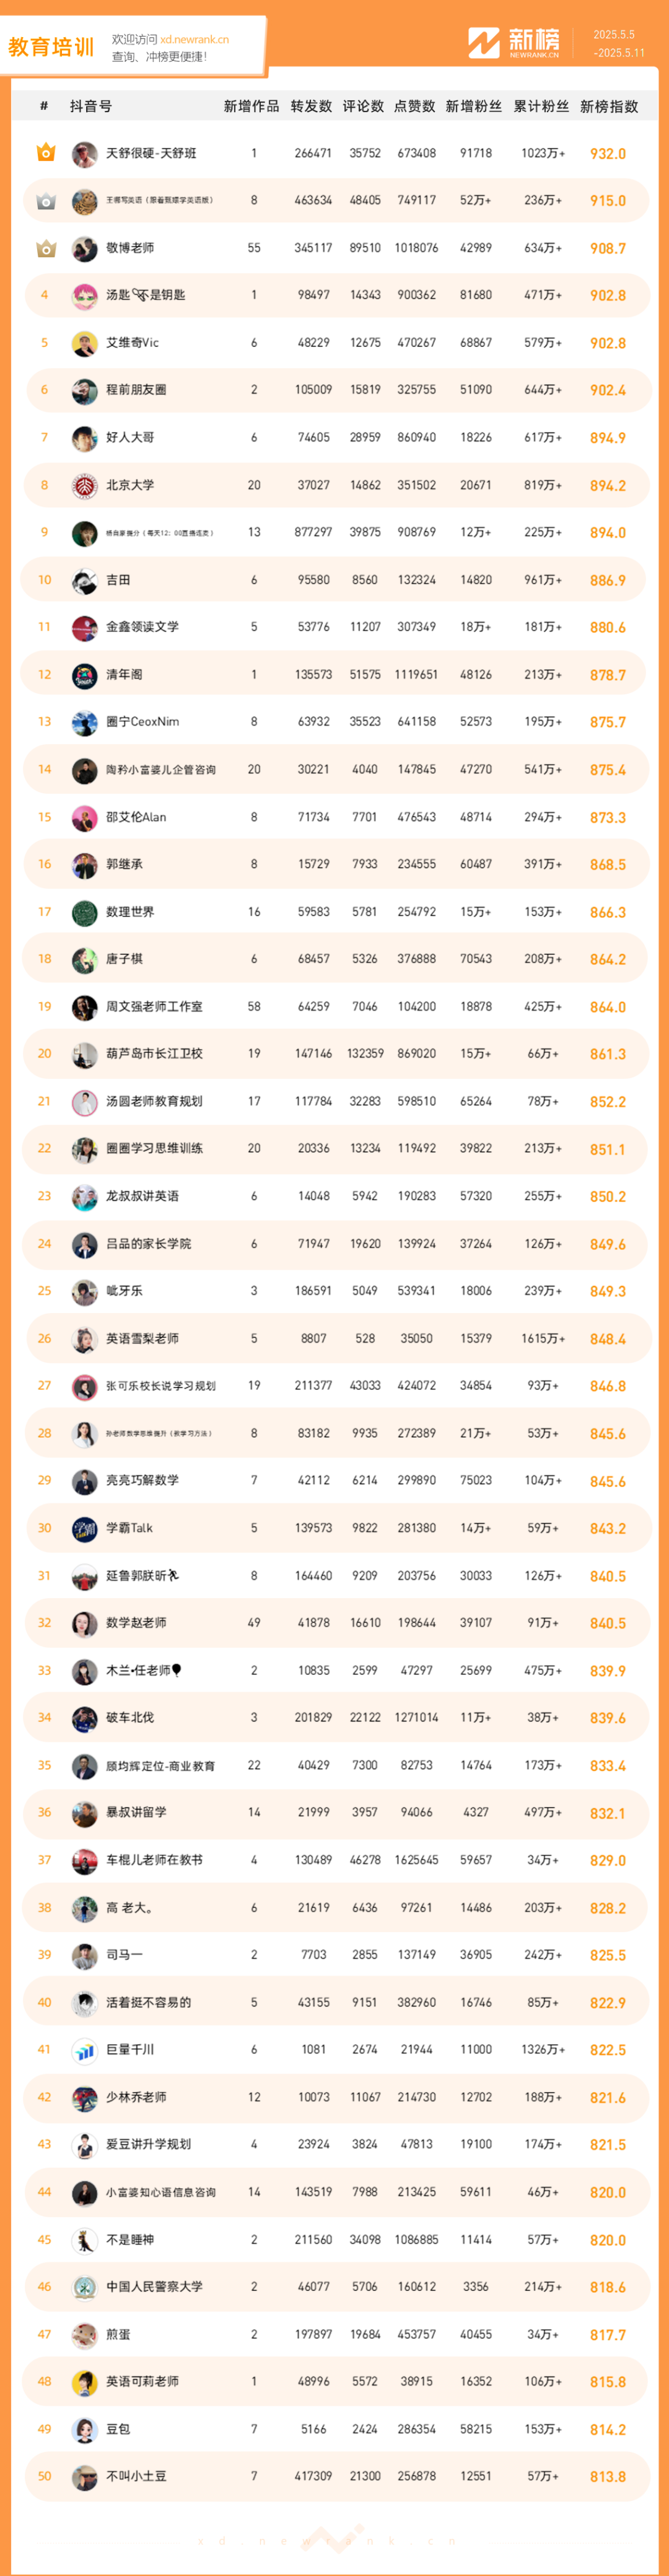Open the 北京大学 avatar icon

pyautogui.click(x=84, y=485)
